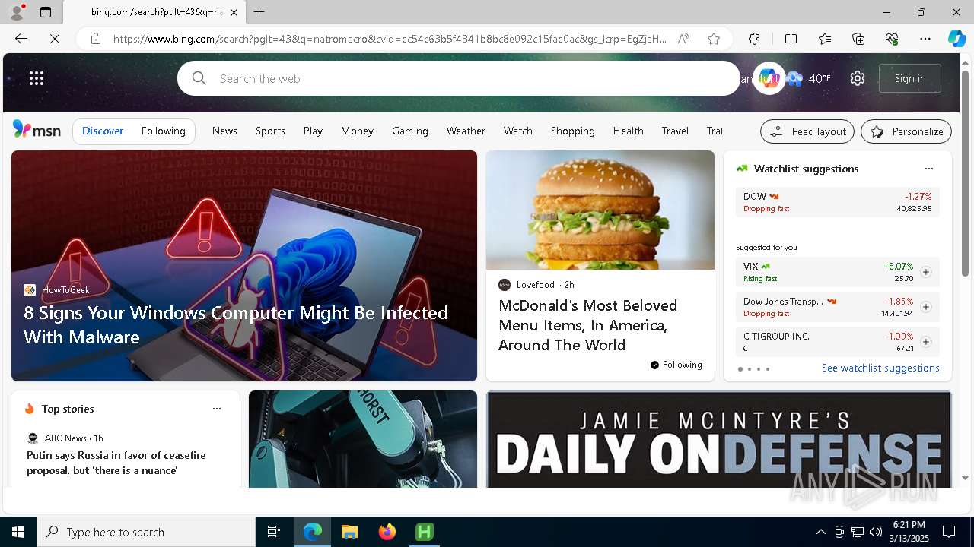Screen dimensions: 974x547
Task: View site information lock icon
Action: [95, 39]
